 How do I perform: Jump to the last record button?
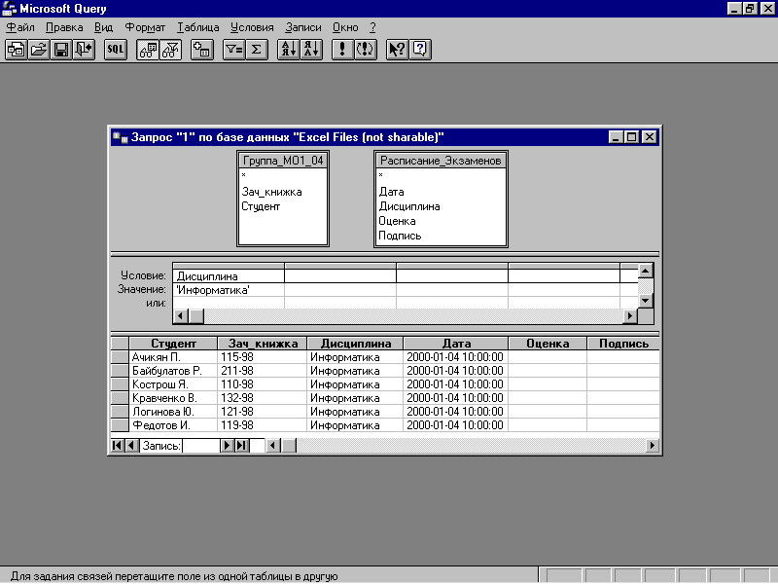point(241,446)
